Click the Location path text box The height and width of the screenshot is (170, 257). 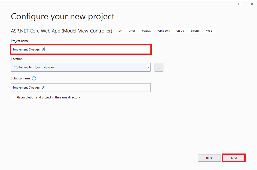[x=78, y=67]
